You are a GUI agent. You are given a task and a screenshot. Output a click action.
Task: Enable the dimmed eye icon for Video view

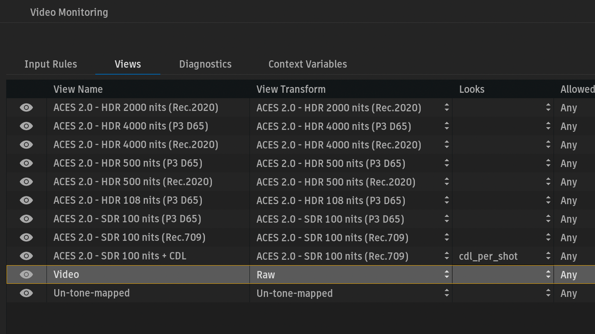click(26, 274)
